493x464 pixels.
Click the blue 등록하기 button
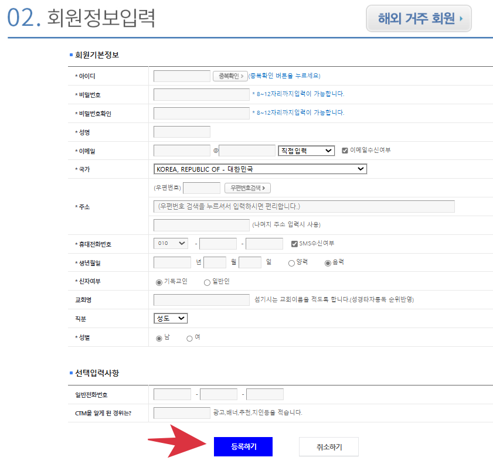(x=243, y=446)
